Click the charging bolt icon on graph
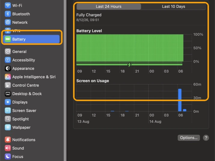This screenshot has width=215, height=161. click(129, 64)
